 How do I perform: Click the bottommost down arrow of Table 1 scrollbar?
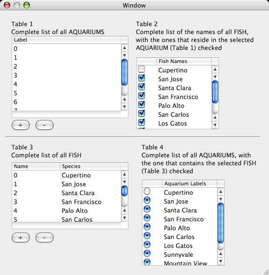[x=124, y=106]
